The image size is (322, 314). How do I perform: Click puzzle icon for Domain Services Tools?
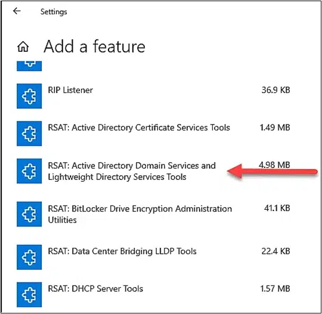click(29, 171)
